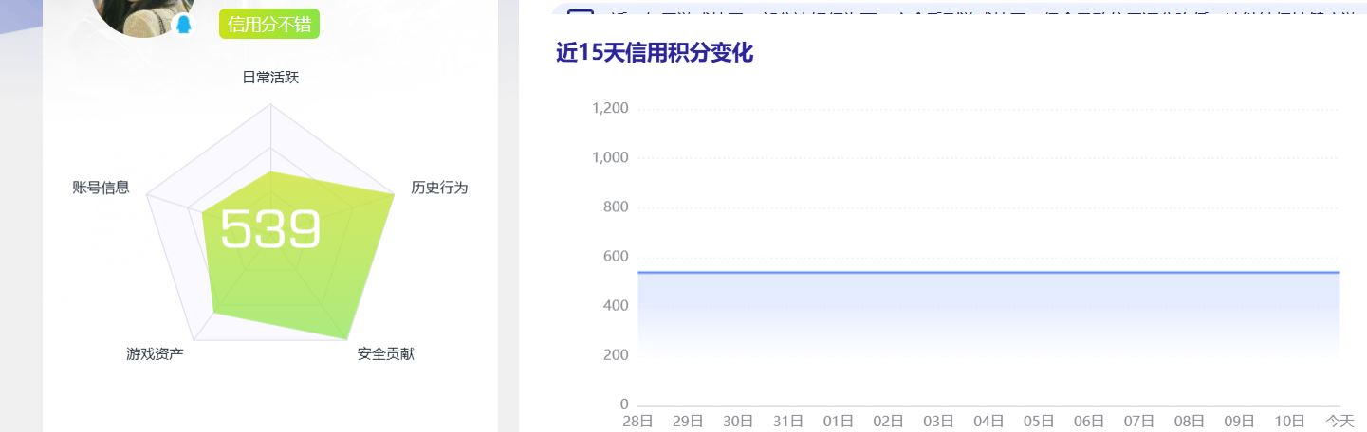Click the blue score line in chart

click(987, 273)
